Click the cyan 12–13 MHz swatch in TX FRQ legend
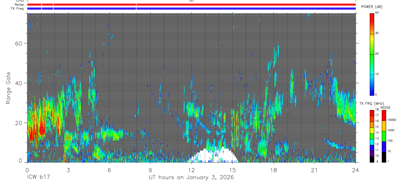Image resolution: width=400 pixels, height=184 pixels. tap(372, 142)
